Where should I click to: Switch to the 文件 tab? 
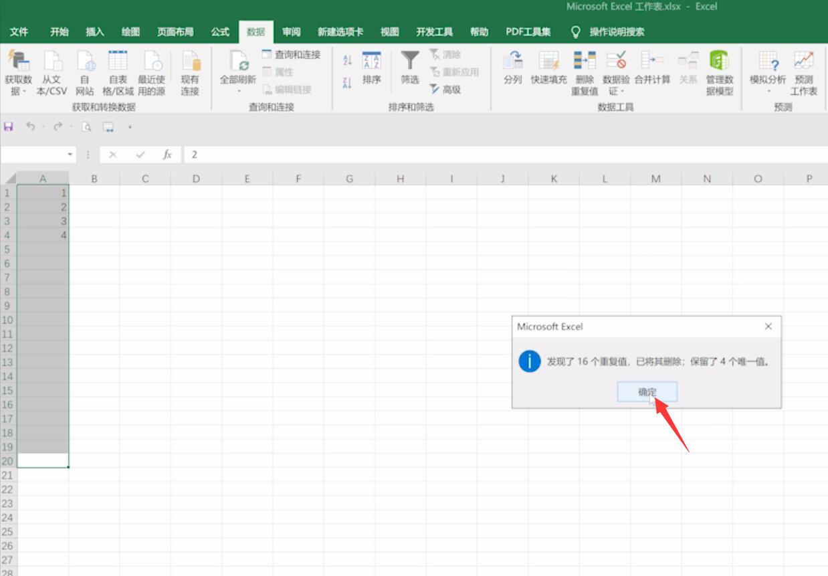(x=19, y=31)
